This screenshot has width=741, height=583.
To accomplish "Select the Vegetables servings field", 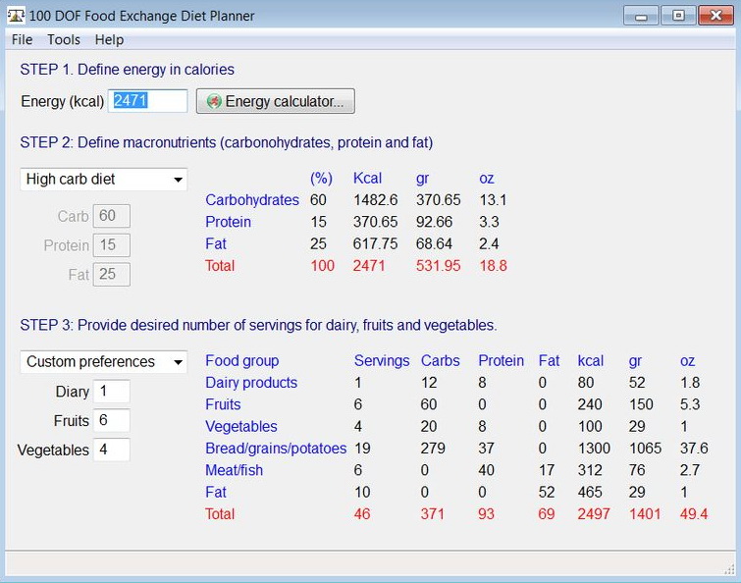I will 111,450.
